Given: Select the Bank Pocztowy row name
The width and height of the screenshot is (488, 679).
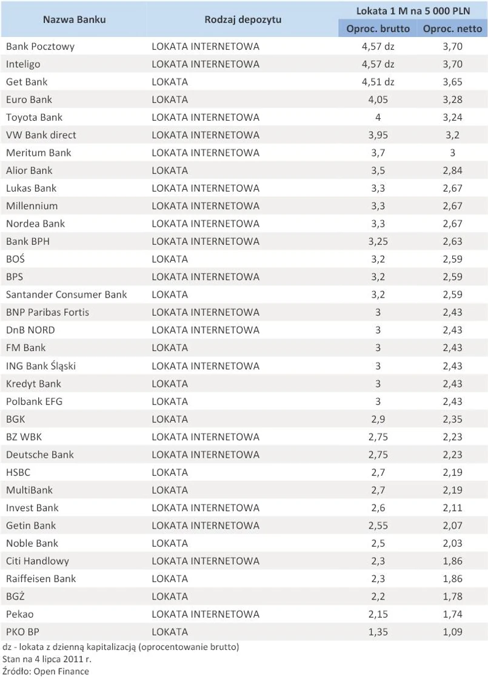Looking at the screenshot, I should tap(40, 46).
